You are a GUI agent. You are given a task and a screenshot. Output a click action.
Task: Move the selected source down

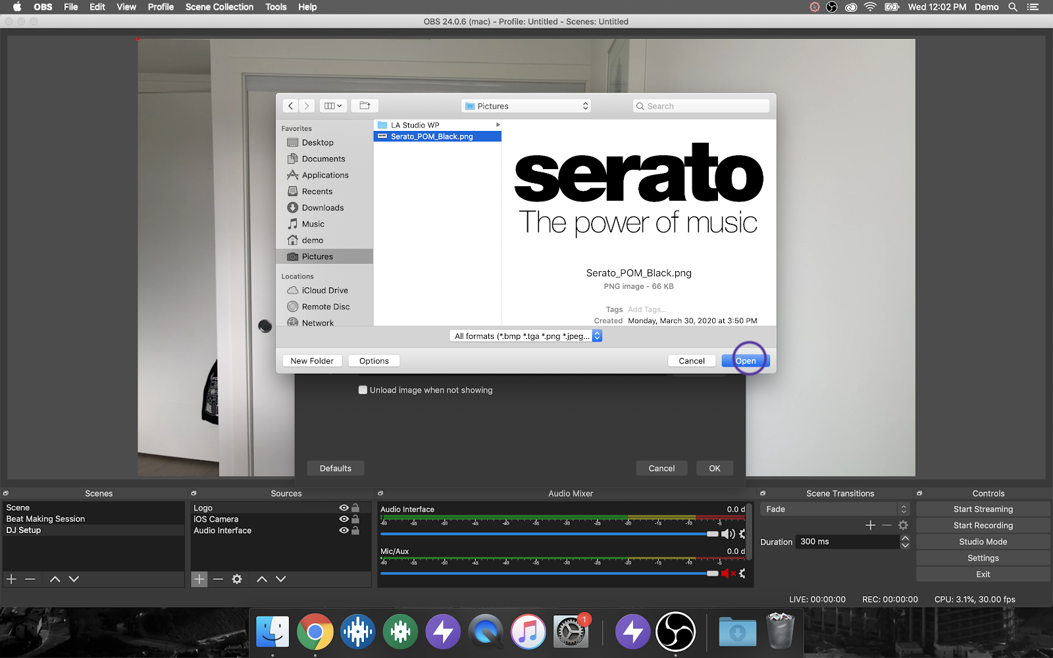click(281, 579)
